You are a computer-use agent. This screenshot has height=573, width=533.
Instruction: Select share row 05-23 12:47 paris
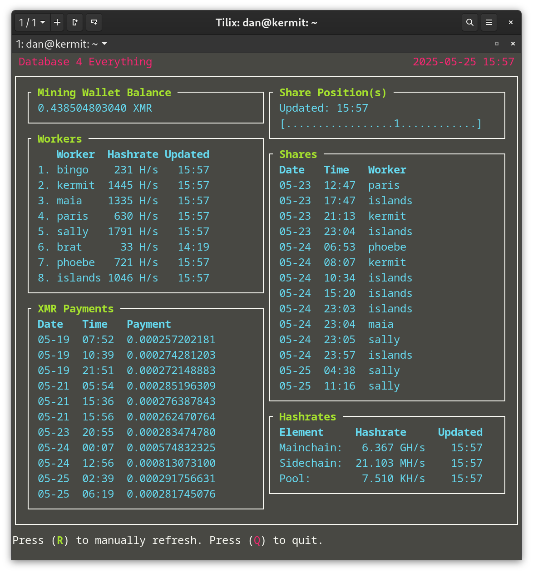(x=340, y=185)
